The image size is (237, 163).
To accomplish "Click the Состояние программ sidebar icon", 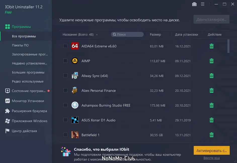I will click(x=7, y=91).
